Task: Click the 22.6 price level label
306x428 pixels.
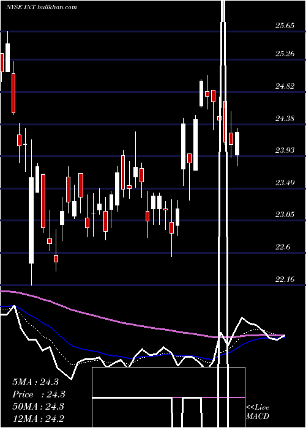Action: [283, 247]
